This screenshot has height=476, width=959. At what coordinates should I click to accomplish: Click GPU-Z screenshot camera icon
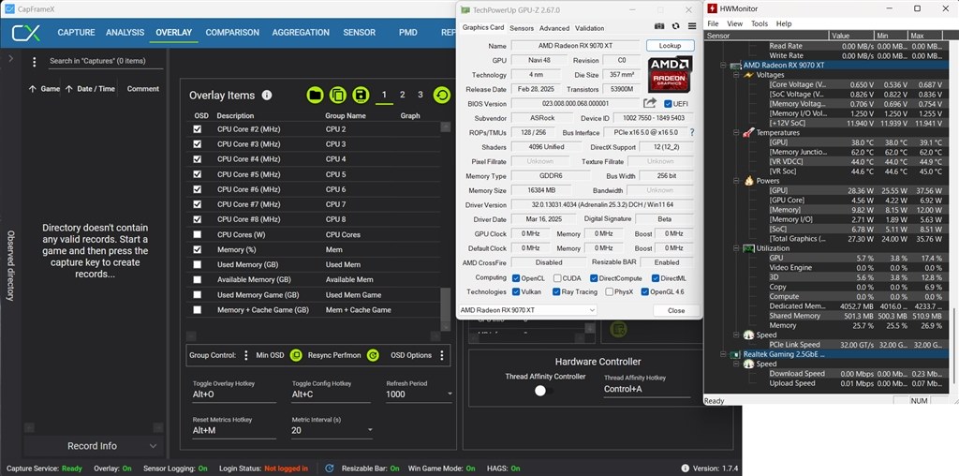coord(659,26)
